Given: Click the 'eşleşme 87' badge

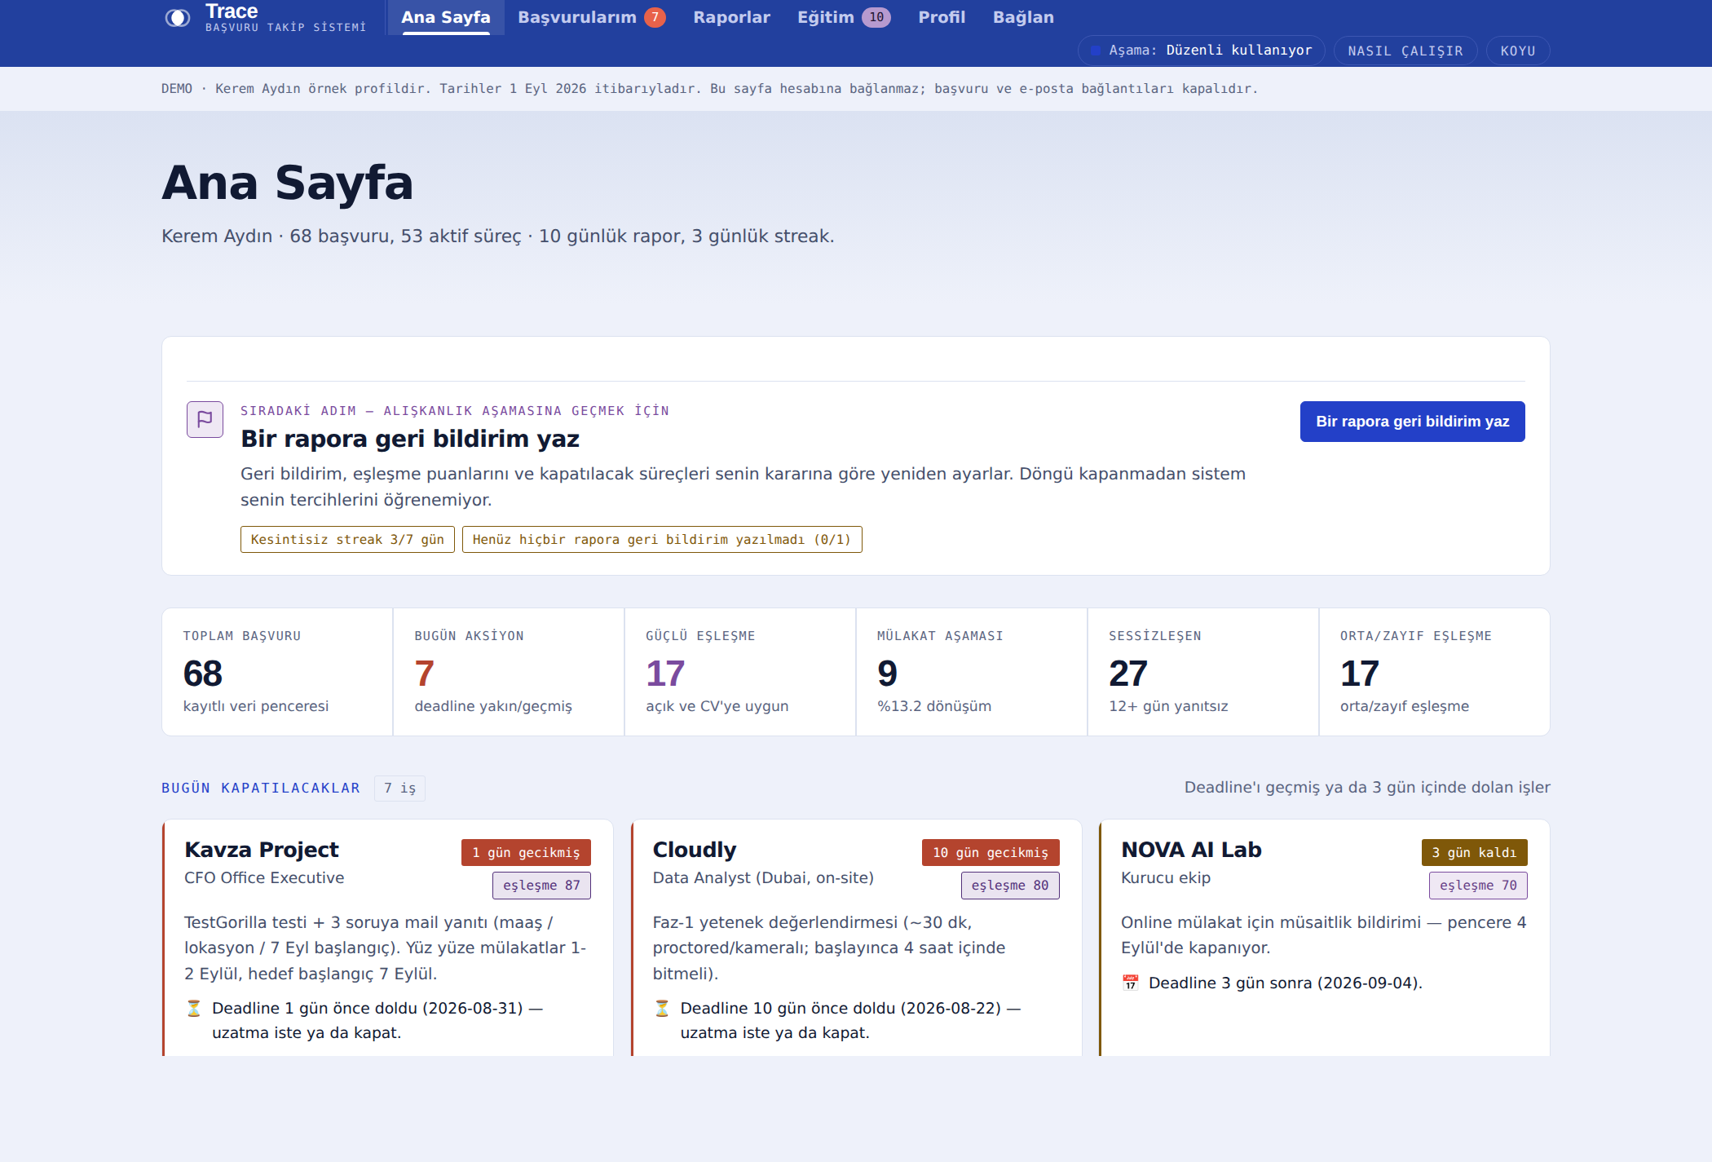Looking at the screenshot, I should [x=541, y=886].
